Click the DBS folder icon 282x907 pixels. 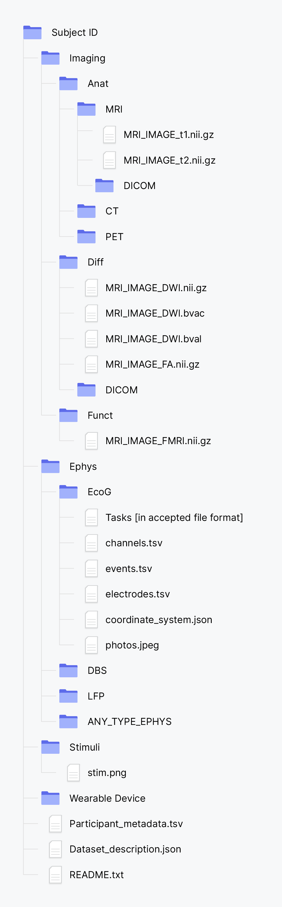[x=68, y=670]
